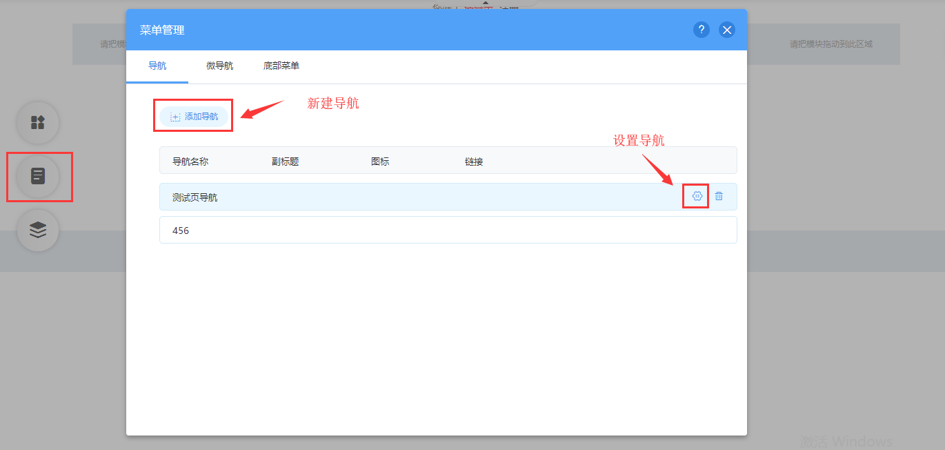Image resolution: width=945 pixels, height=450 pixels.
Task: Click the help question mark icon
Action: 702,30
